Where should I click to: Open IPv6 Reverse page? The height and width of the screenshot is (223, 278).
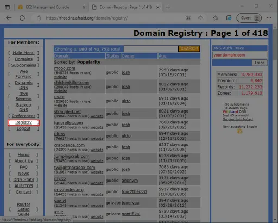tap(23, 96)
